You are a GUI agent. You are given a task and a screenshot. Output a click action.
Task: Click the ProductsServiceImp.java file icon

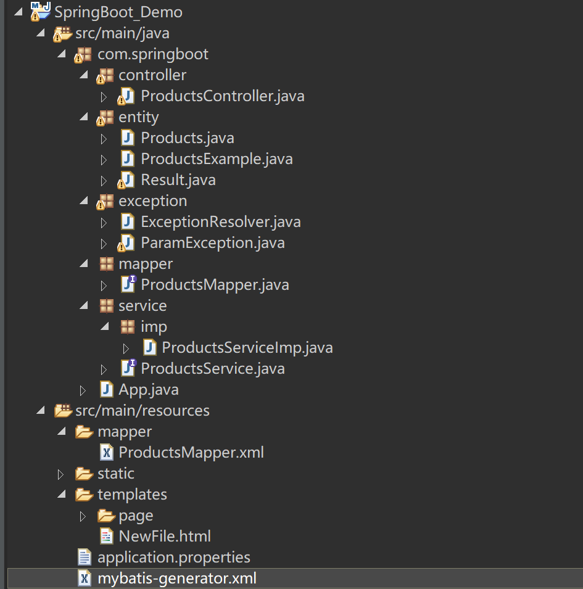(x=150, y=347)
